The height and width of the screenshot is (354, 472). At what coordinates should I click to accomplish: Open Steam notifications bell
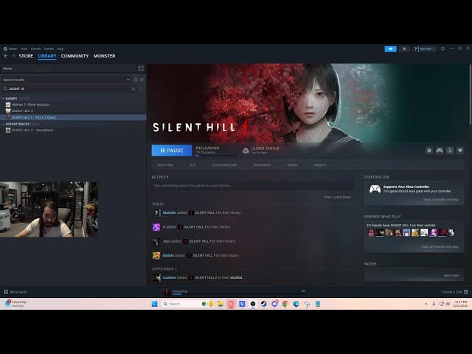(x=404, y=49)
